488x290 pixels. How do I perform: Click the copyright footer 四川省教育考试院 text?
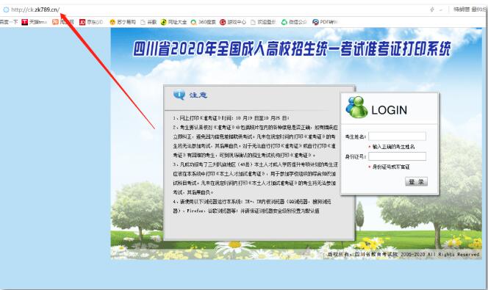coord(403,254)
